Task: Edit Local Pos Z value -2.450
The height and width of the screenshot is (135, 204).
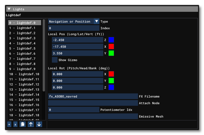Action: 78,40
